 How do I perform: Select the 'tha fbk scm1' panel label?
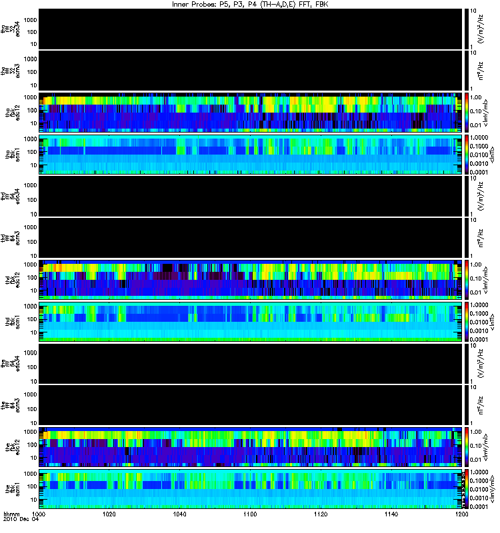coord(13,155)
